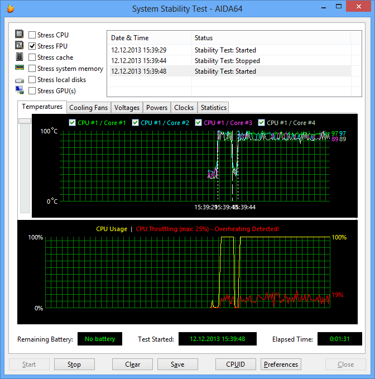Image resolution: width=375 pixels, height=379 pixels.
Task: Click the CPU Throttling overheating detected label
Action: click(208, 229)
